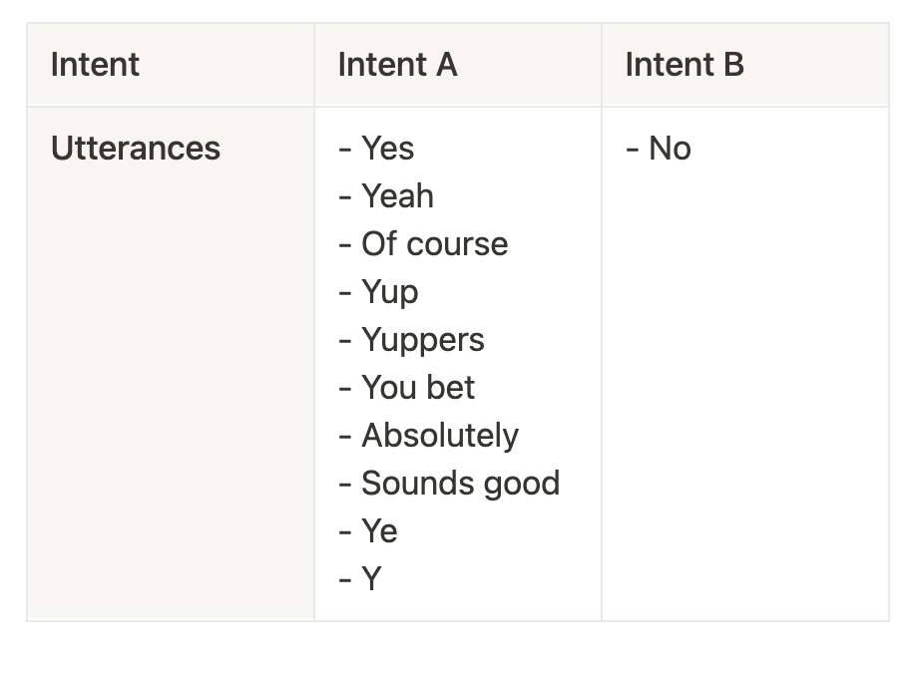The width and height of the screenshot is (912, 674).
Task: Place cursor on the "- Yup" line
Action: click(x=378, y=292)
